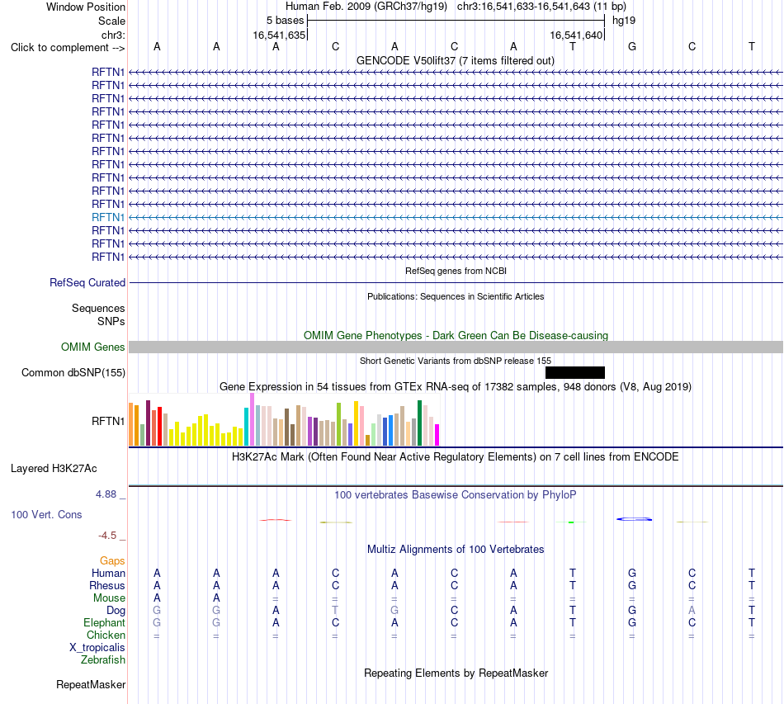Click the RFTN1 label beside the GTEx bar chart
Viewport: 784px width, 704px height.
108,422
